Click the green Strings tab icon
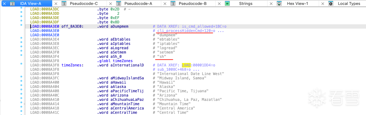The width and height of the screenshot is (366, 115). tap(227, 4)
